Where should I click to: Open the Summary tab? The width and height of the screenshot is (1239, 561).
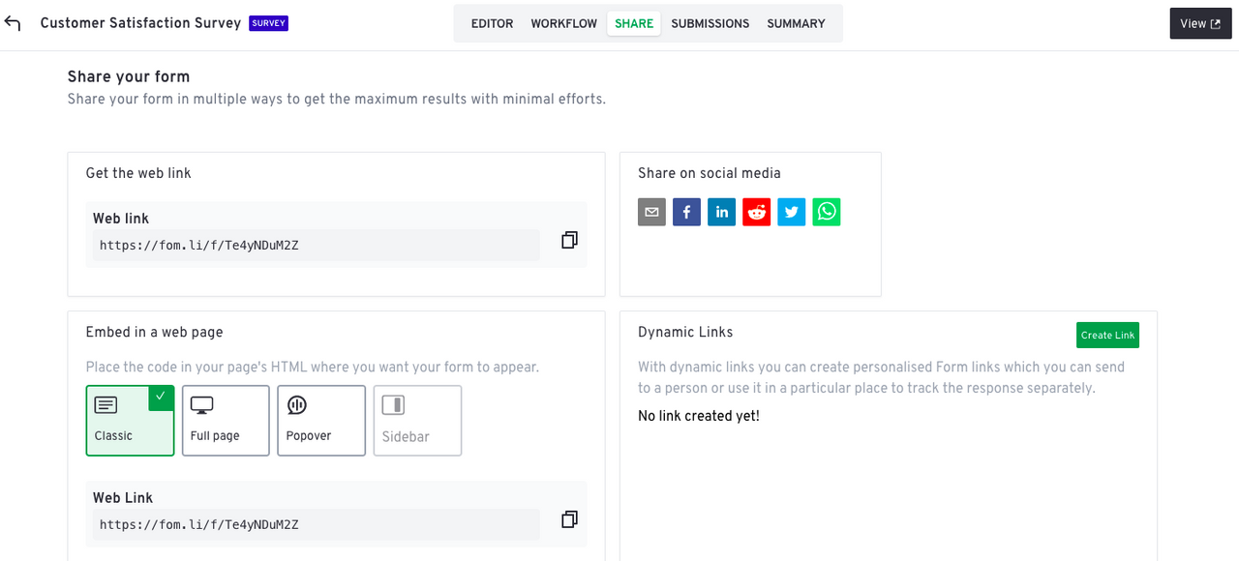796,23
